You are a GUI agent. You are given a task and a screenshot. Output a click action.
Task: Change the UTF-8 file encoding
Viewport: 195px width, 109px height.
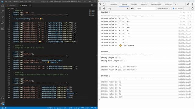pos(66,108)
